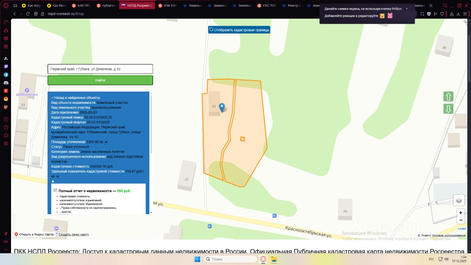Click the padlock site security icon
This screenshot has width=471, height=265.
tap(43, 14)
